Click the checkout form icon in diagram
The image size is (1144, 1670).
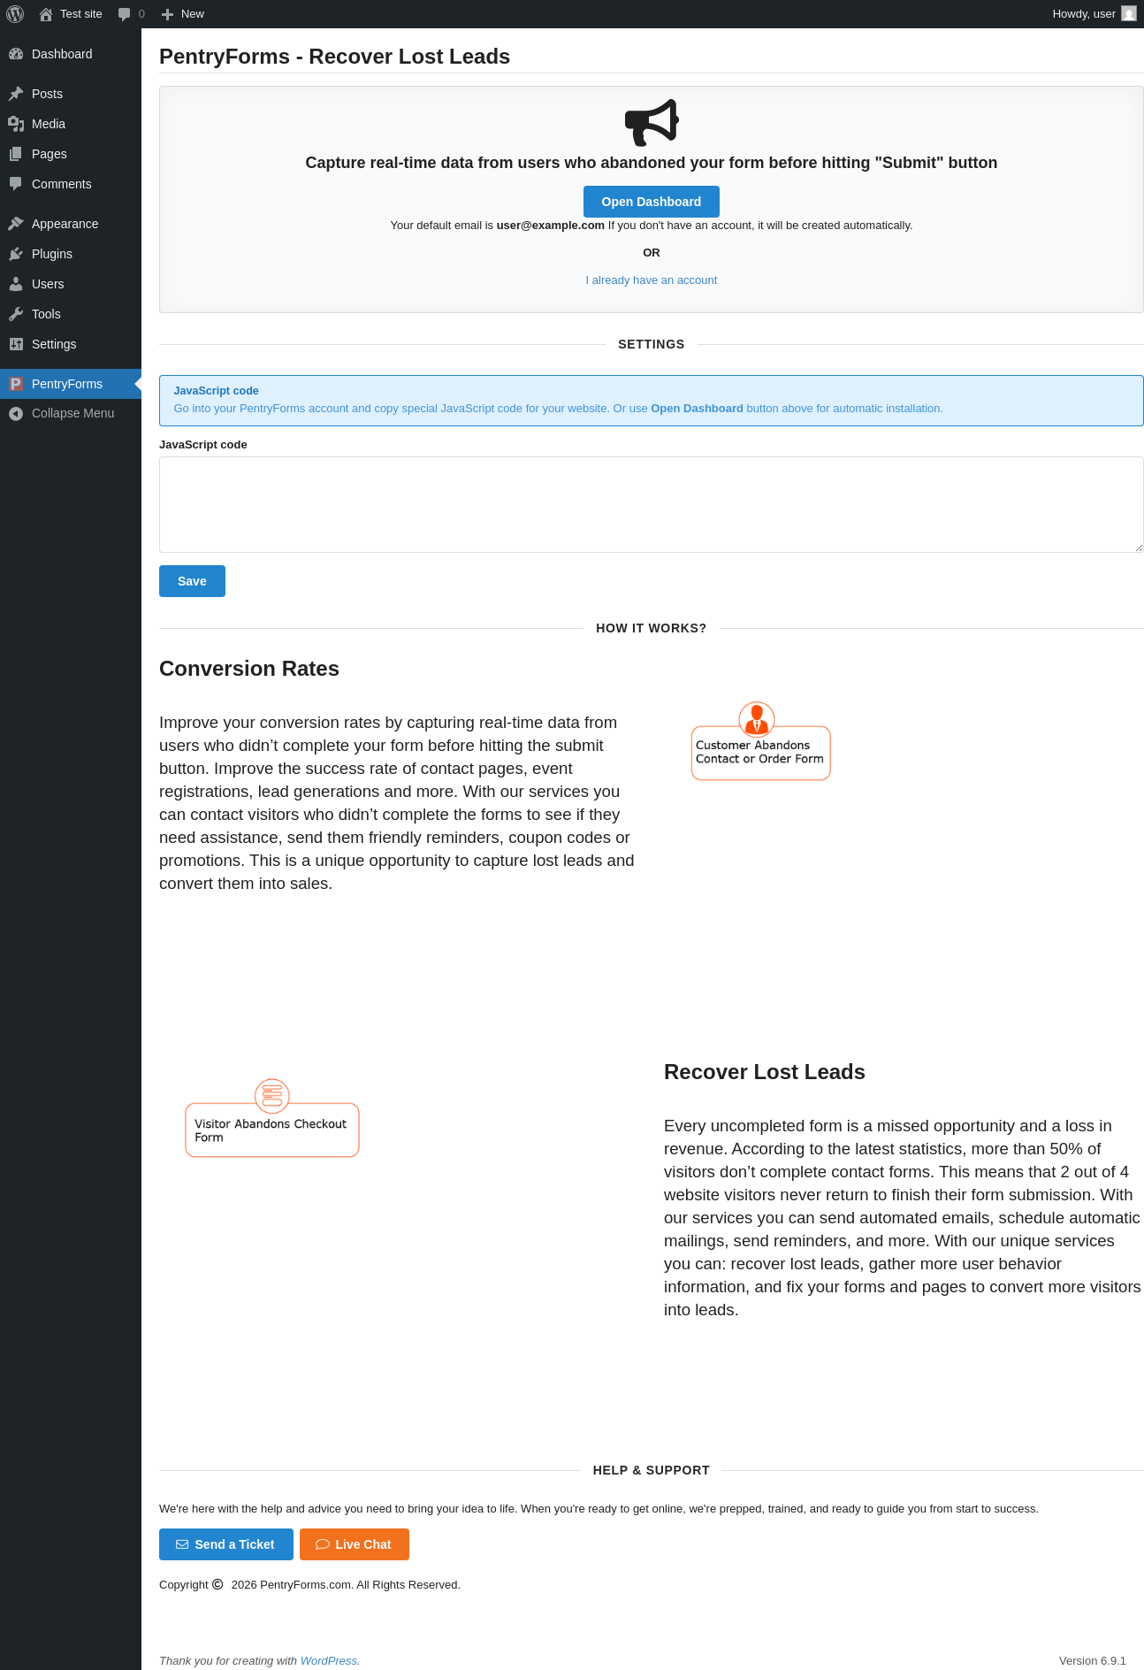point(272,1096)
